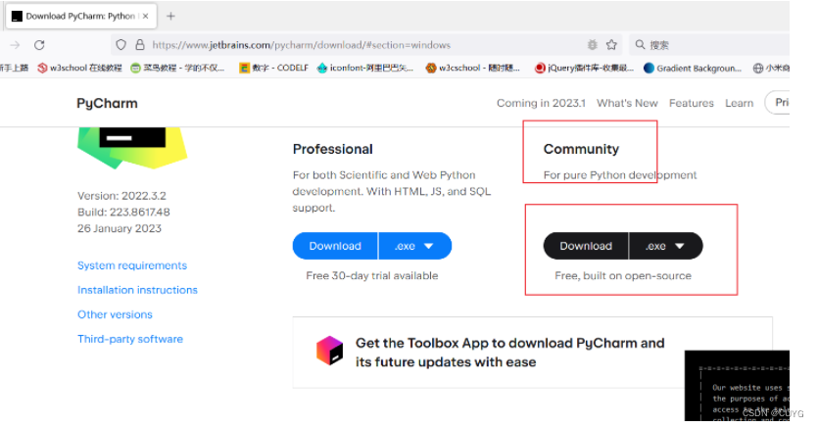Click the forward navigation arrow
The width and height of the screenshot is (818, 427).
tap(15, 45)
